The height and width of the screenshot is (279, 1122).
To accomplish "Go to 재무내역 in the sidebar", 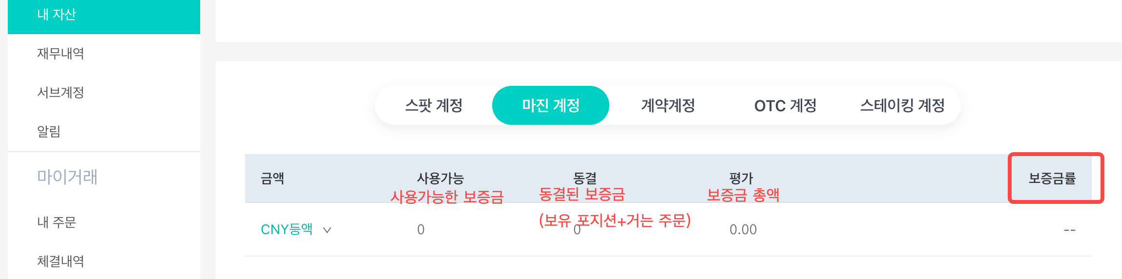I will click(61, 54).
